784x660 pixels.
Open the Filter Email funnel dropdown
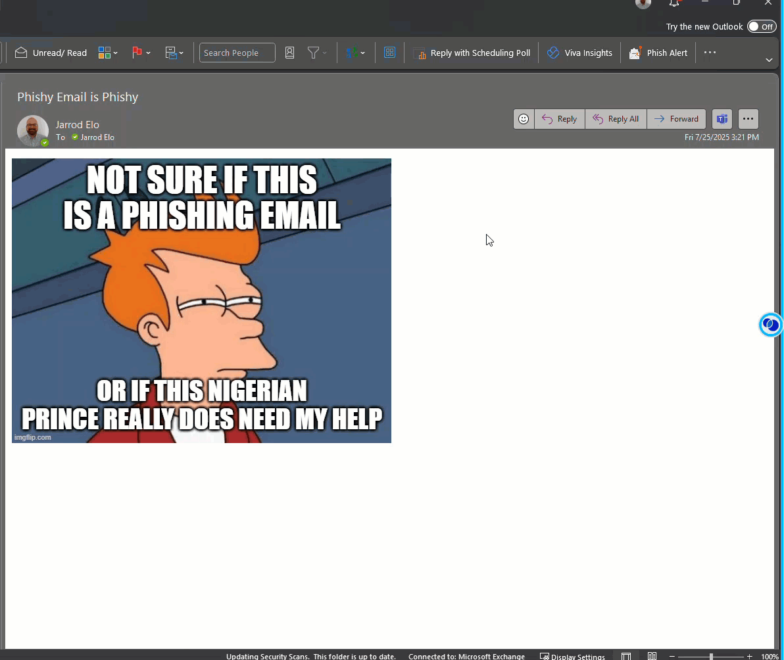(x=317, y=53)
